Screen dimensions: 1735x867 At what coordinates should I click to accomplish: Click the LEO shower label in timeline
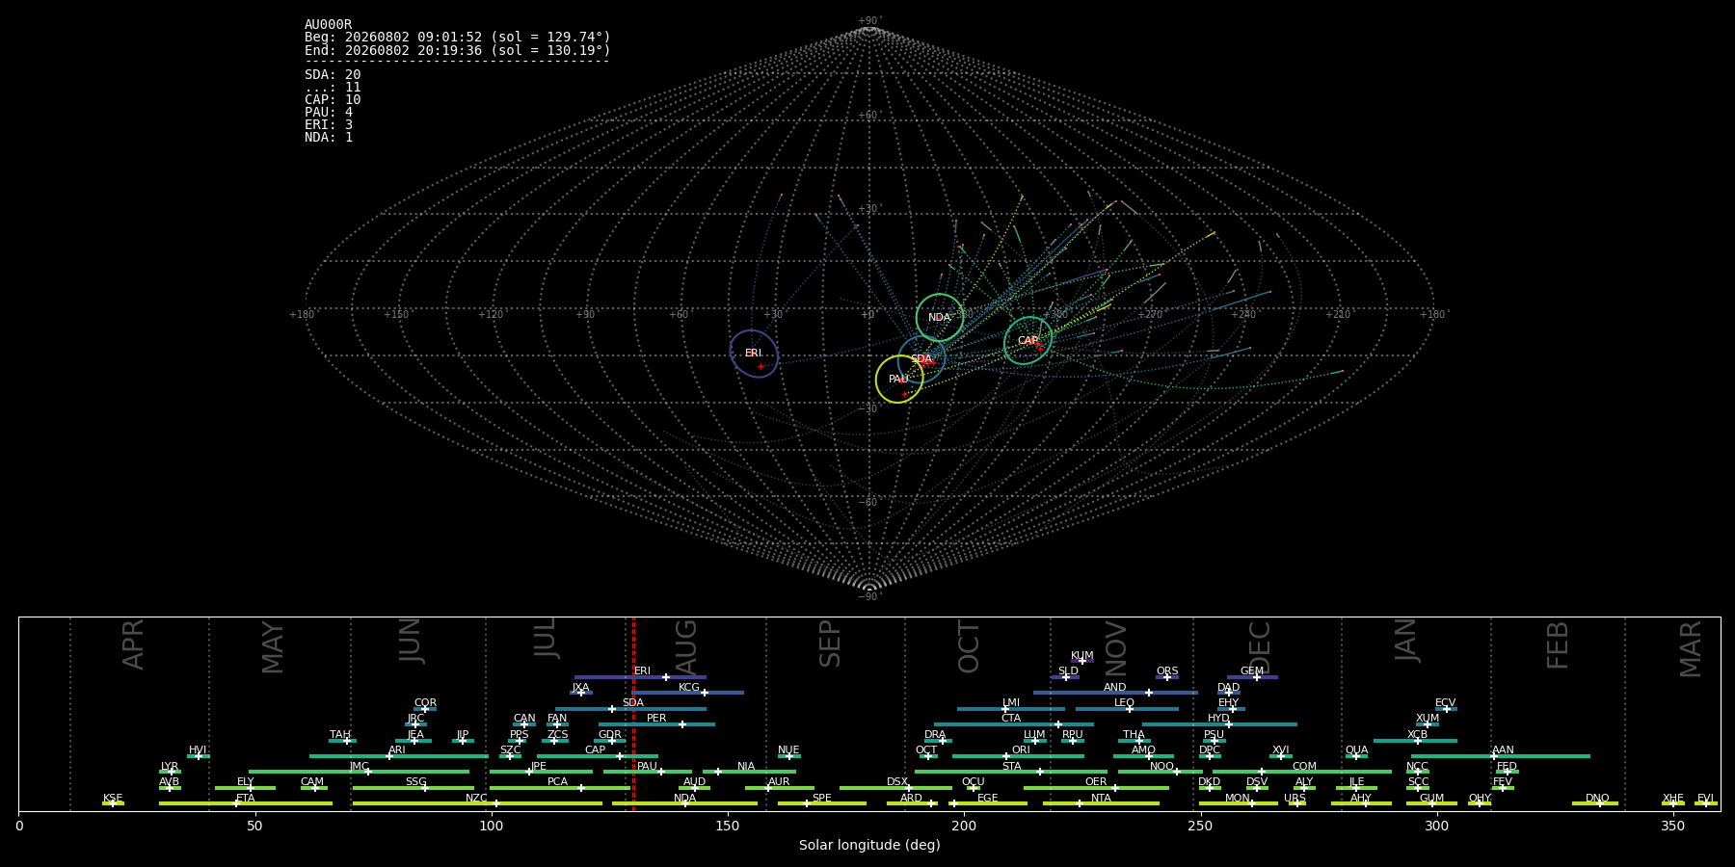(1124, 703)
